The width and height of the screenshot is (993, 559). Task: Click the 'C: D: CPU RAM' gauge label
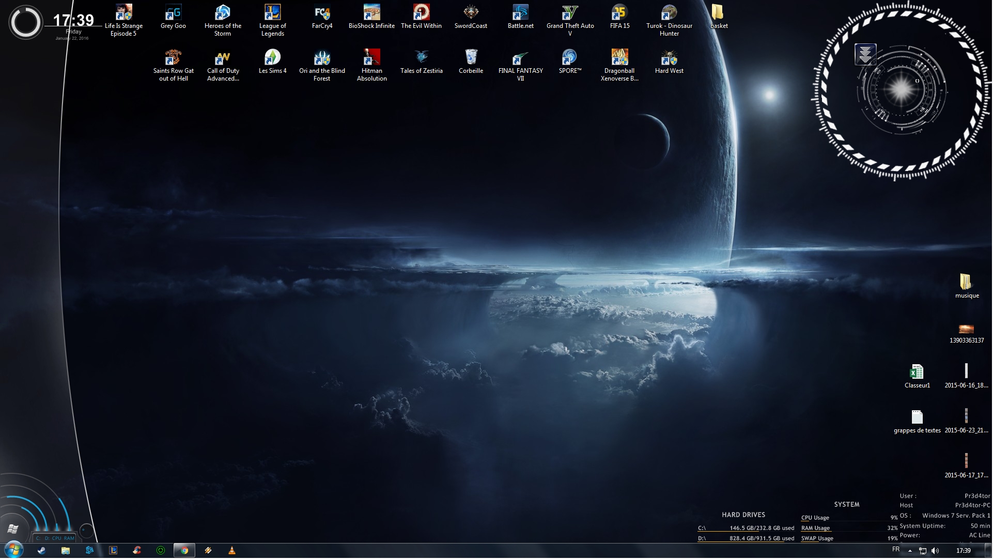[x=55, y=539]
